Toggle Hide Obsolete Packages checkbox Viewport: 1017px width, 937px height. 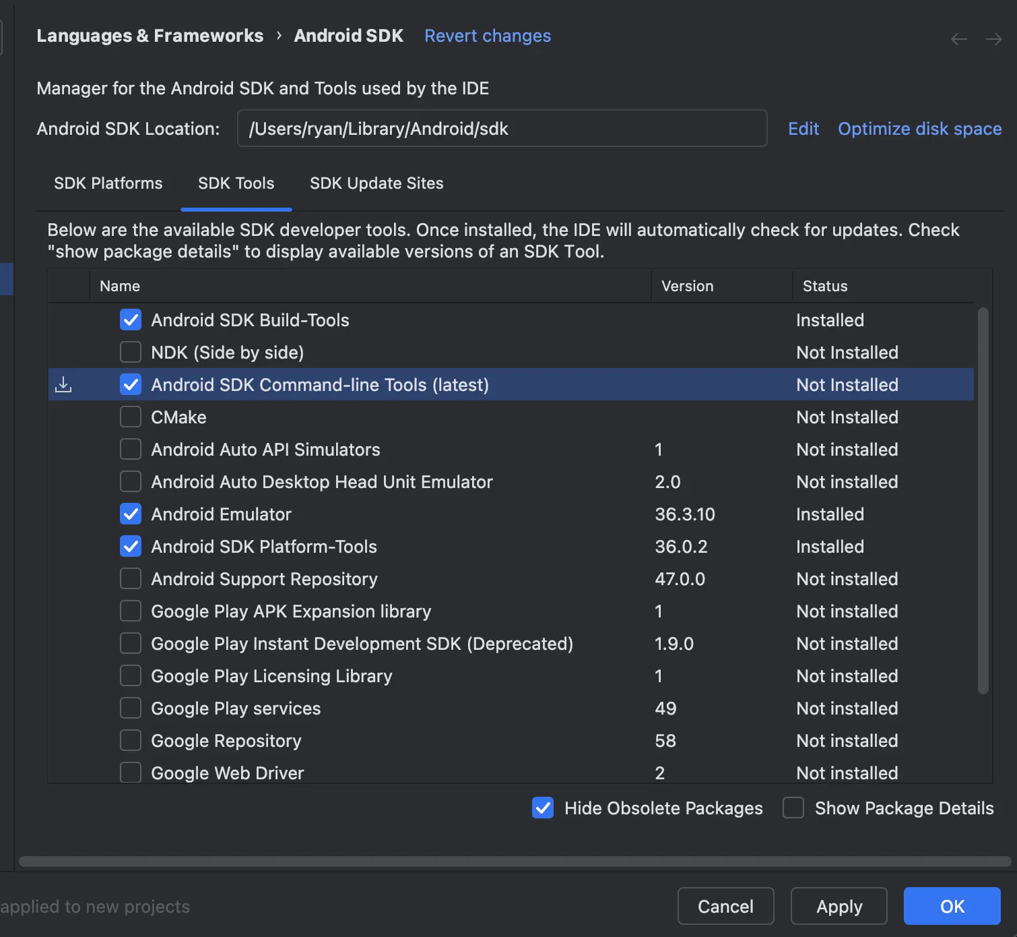click(543, 808)
